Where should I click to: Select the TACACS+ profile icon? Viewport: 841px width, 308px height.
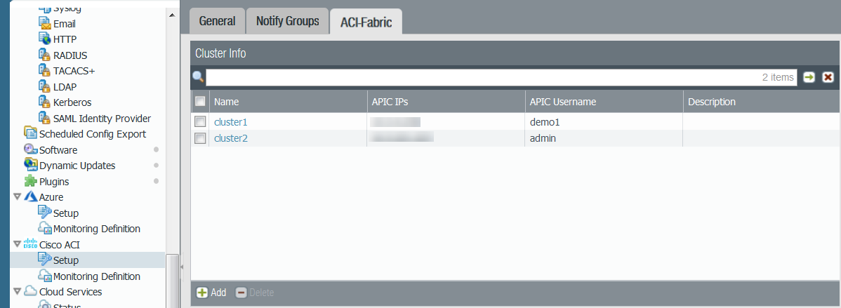45,71
